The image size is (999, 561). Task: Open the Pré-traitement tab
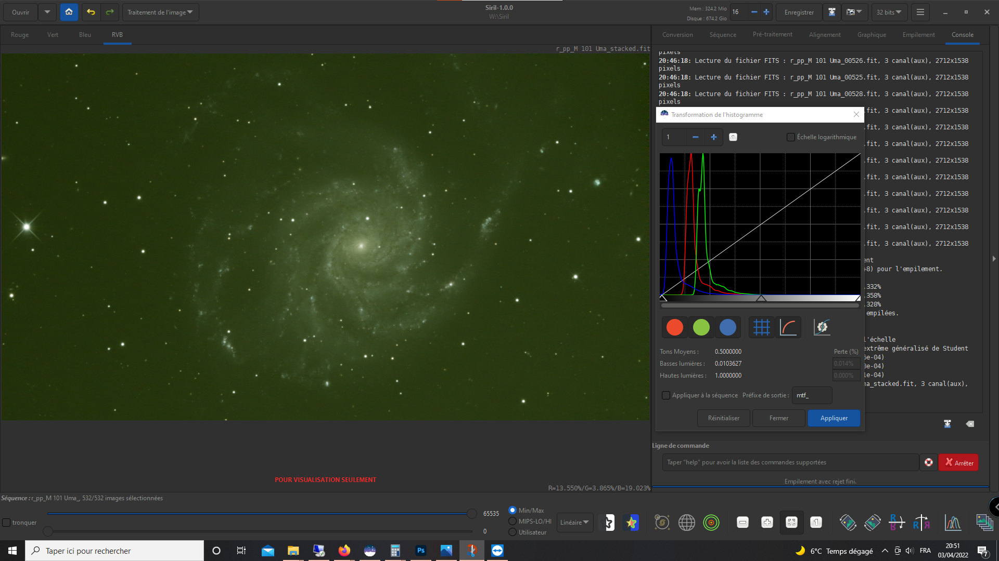coord(773,35)
